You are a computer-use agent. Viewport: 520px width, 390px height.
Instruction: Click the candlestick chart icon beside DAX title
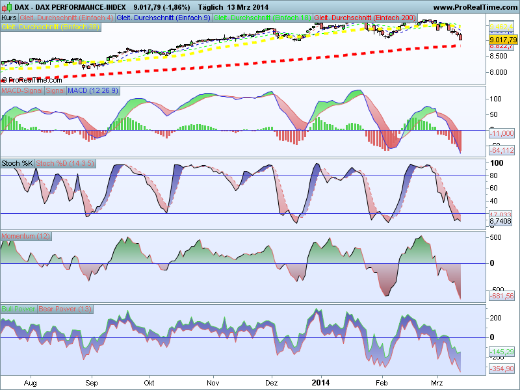7,6
